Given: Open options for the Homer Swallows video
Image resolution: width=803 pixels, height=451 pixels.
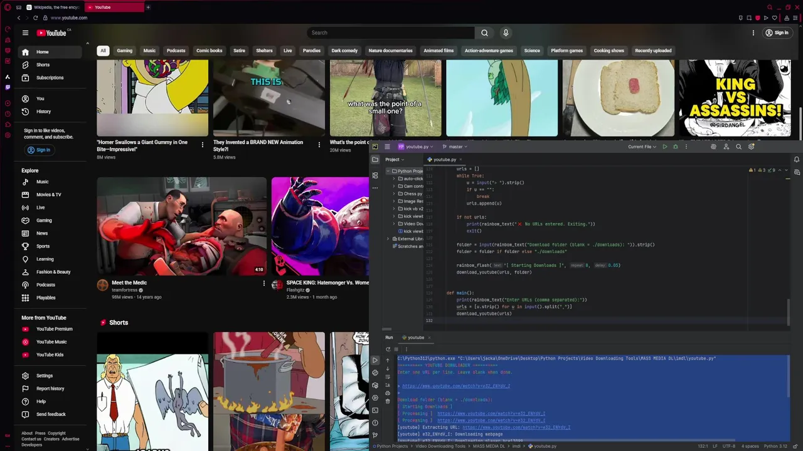Looking at the screenshot, I should [x=202, y=145].
